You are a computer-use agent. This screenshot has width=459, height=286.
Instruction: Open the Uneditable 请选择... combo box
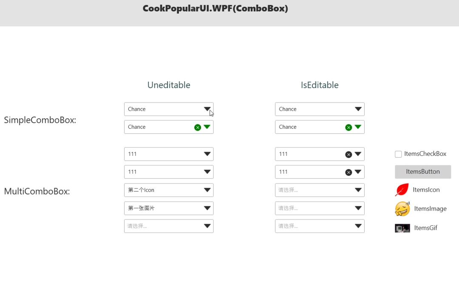tap(168, 226)
